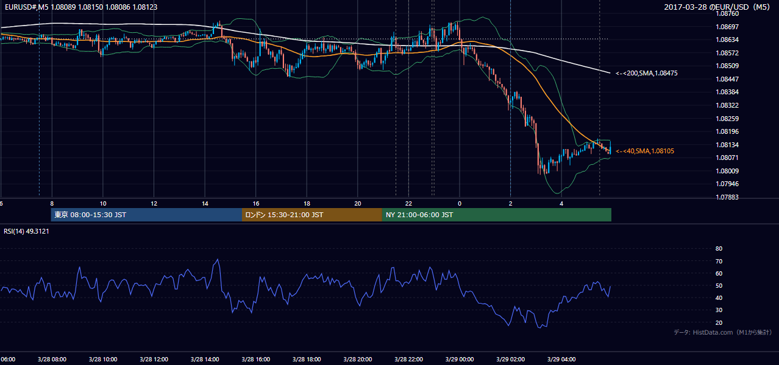Image resolution: width=779 pixels, height=365 pixels.
Task: Click price axis value 1.08697
Action: coord(727,27)
